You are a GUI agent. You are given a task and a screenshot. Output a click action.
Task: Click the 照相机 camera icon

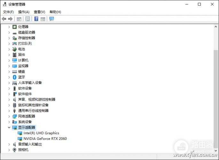click(x=14, y=150)
